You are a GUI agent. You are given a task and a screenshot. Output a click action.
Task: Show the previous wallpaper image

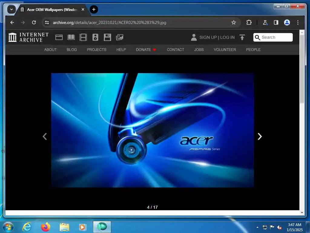45,136
